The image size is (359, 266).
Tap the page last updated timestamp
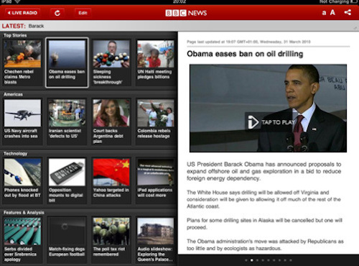click(248, 42)
